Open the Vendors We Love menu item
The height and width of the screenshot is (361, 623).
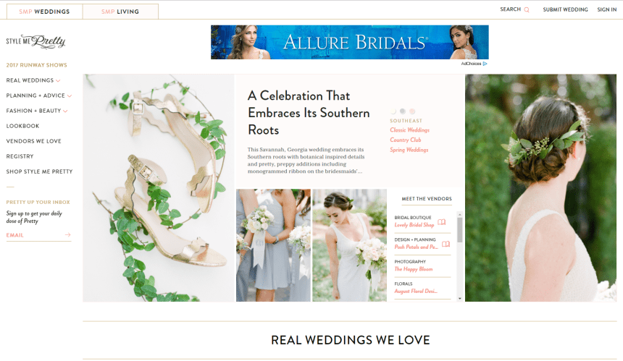(x=34, y=141)
